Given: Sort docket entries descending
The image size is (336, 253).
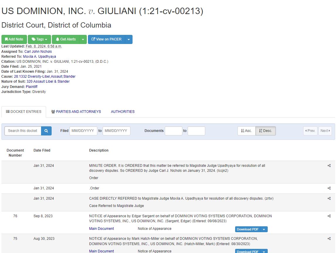Looking at the screenshot, I should pos(266,131).
